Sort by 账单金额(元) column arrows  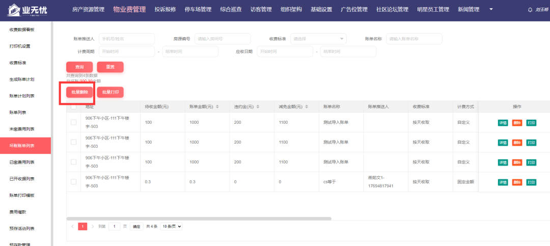point(217,106)
